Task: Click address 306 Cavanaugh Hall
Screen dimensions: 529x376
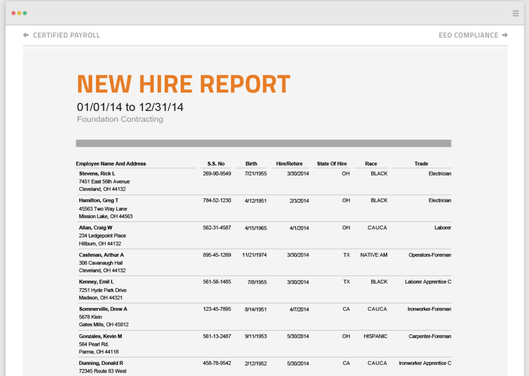Action: [101, 263]
